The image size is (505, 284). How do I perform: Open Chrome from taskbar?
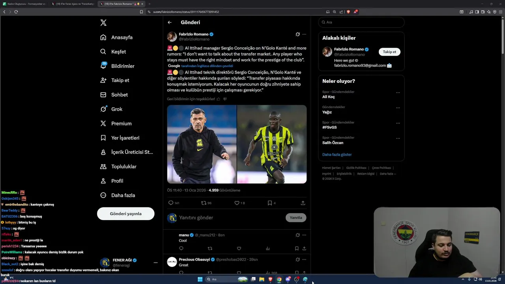(x=279, y=279)
